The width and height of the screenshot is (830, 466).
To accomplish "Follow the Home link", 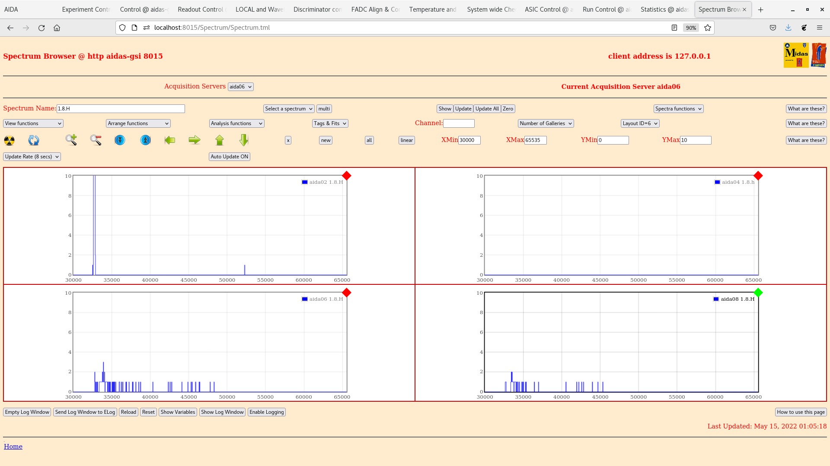I will (x=13, y=447).
